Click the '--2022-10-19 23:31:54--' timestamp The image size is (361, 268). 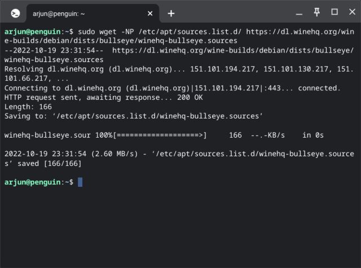coord(54,50)
